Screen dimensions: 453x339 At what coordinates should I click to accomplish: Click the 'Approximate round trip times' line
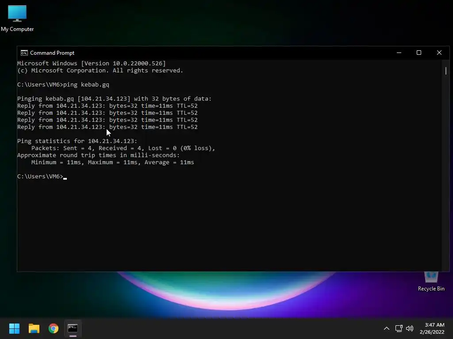click(x=99, y=155)
